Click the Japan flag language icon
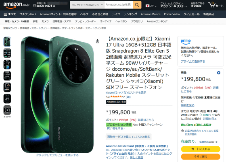The width and height of the screenshot is (226, 162). click(x=147, y=6)
